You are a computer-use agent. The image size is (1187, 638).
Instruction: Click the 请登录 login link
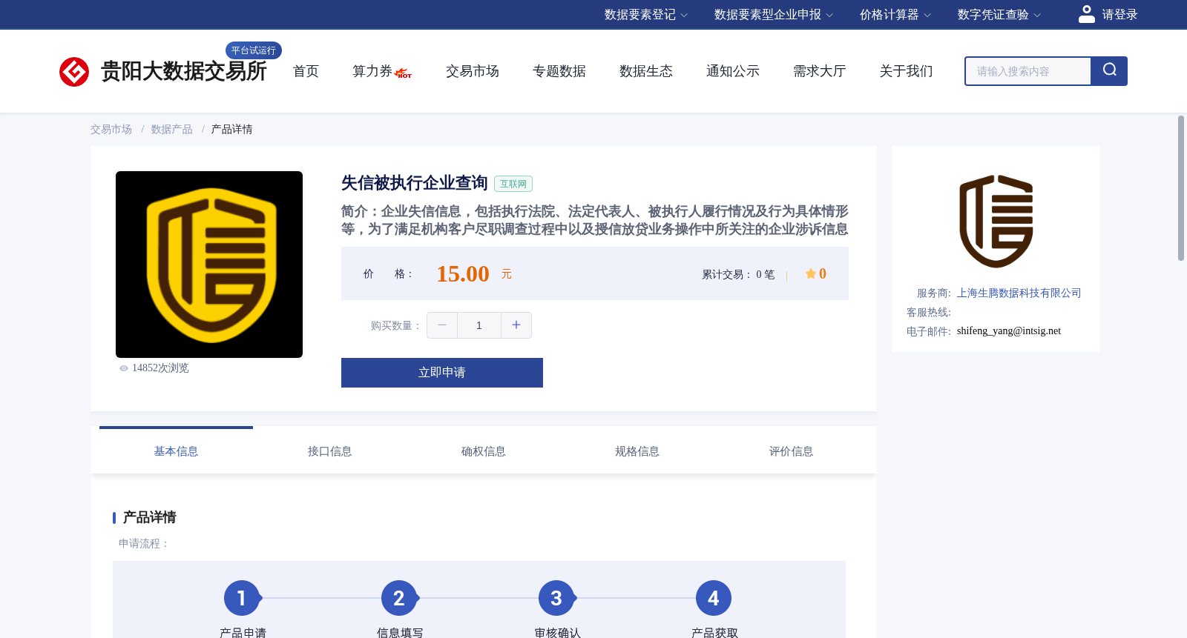click(1119, 15)
